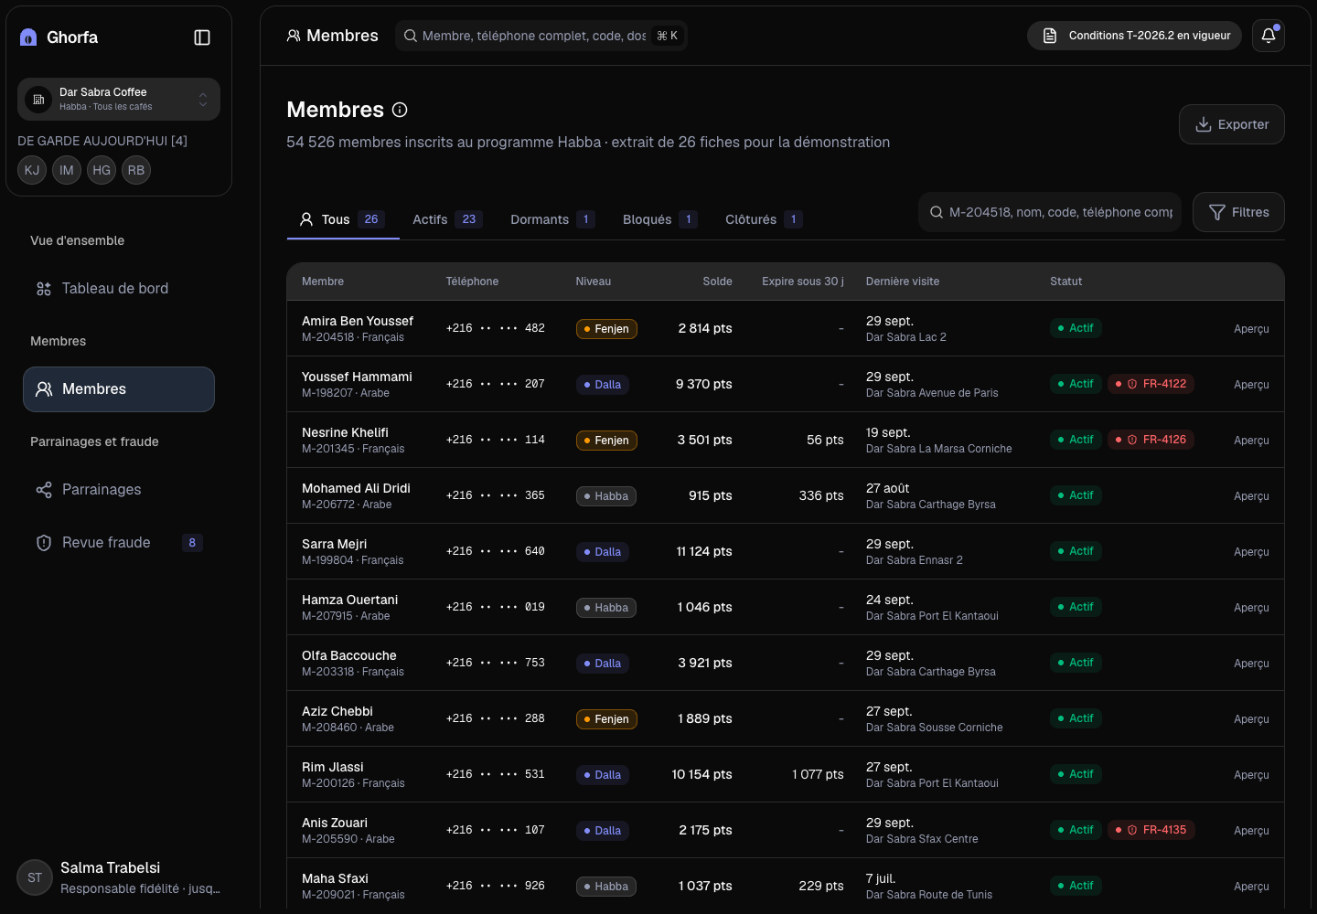Click the Ghorfa logo icon
This screenshot has width=1317, height=914.
click(28, 37)
